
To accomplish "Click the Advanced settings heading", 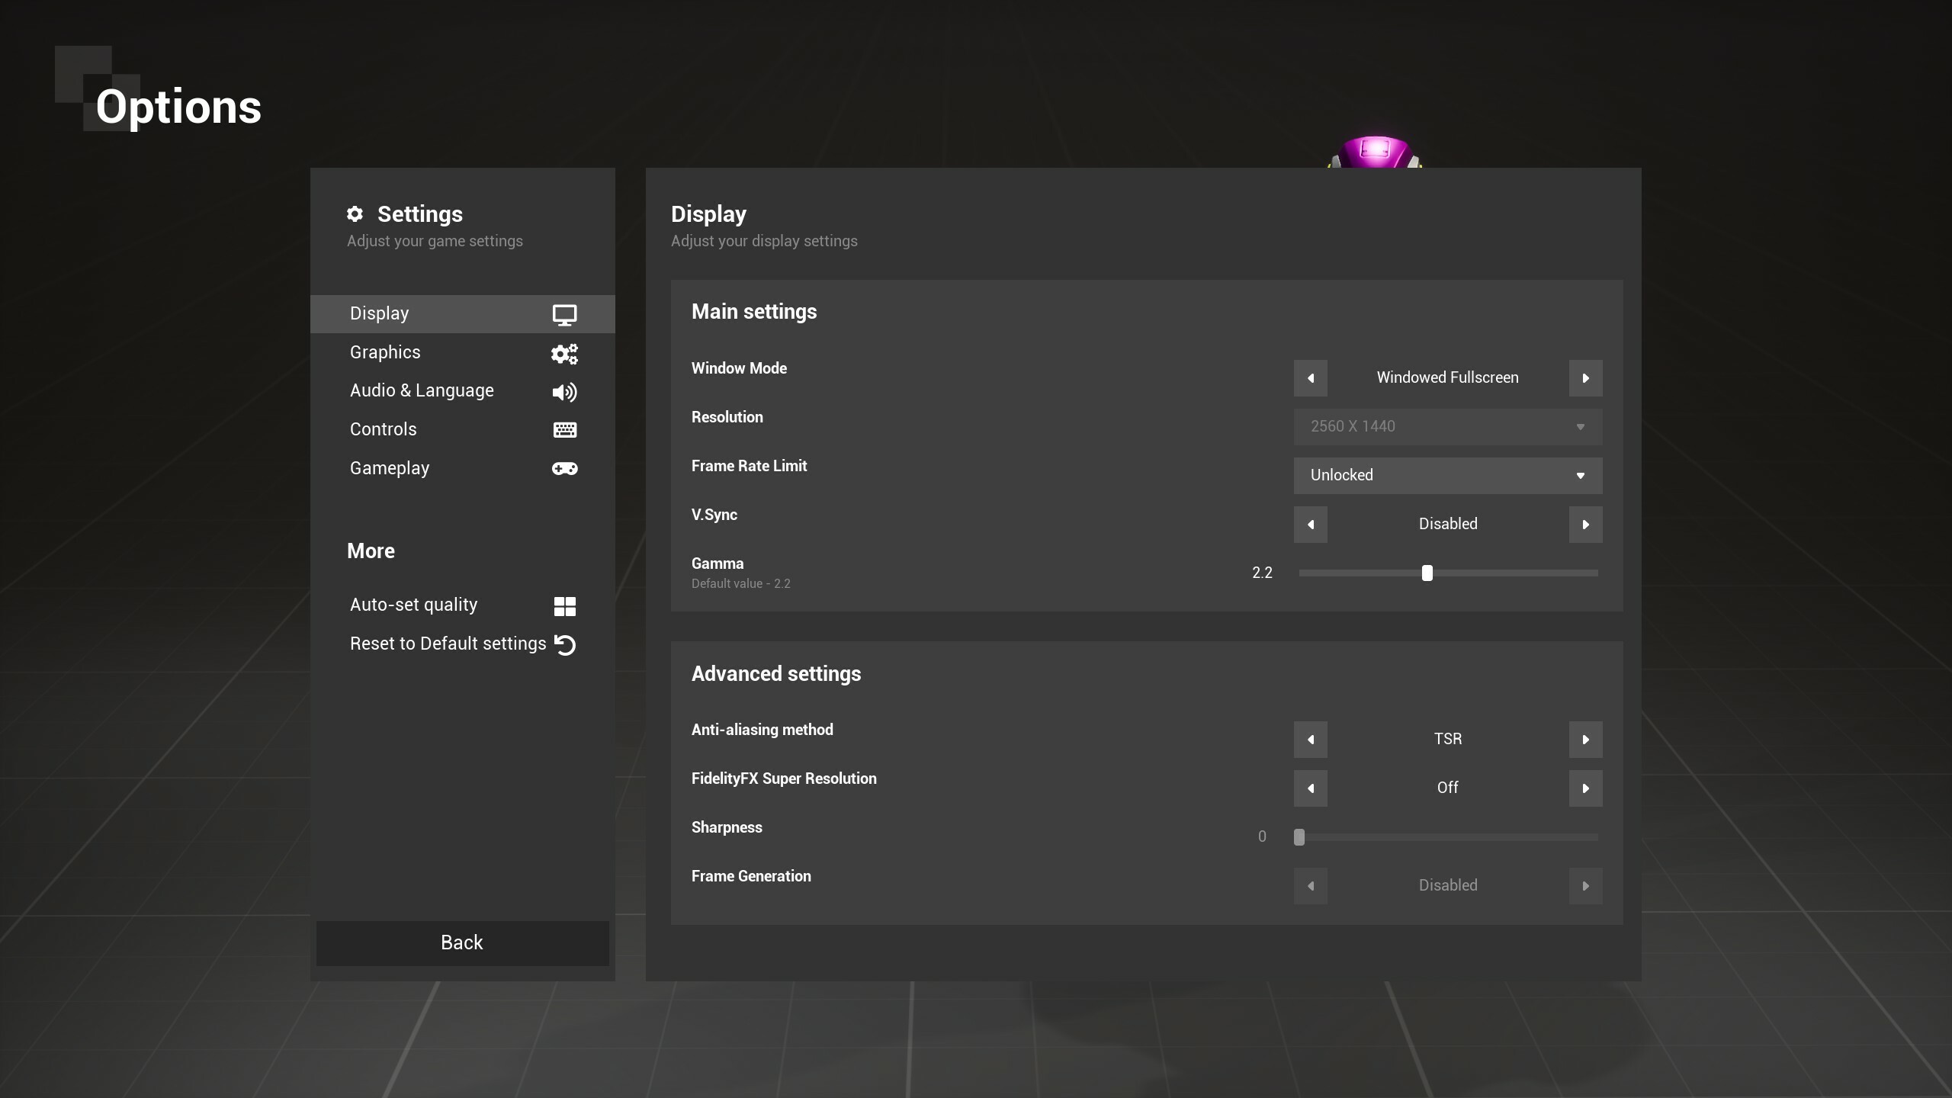I will 775,674.
